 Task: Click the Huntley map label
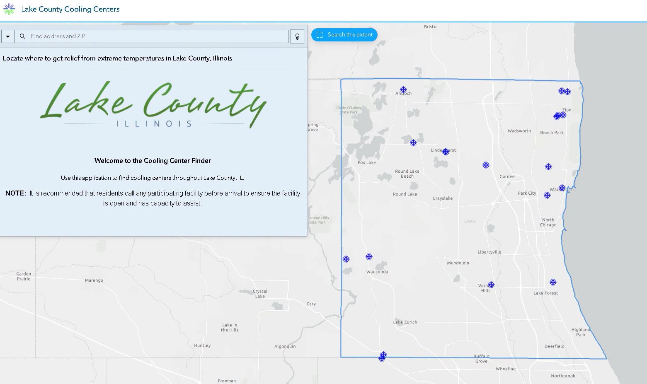[202, 345]
